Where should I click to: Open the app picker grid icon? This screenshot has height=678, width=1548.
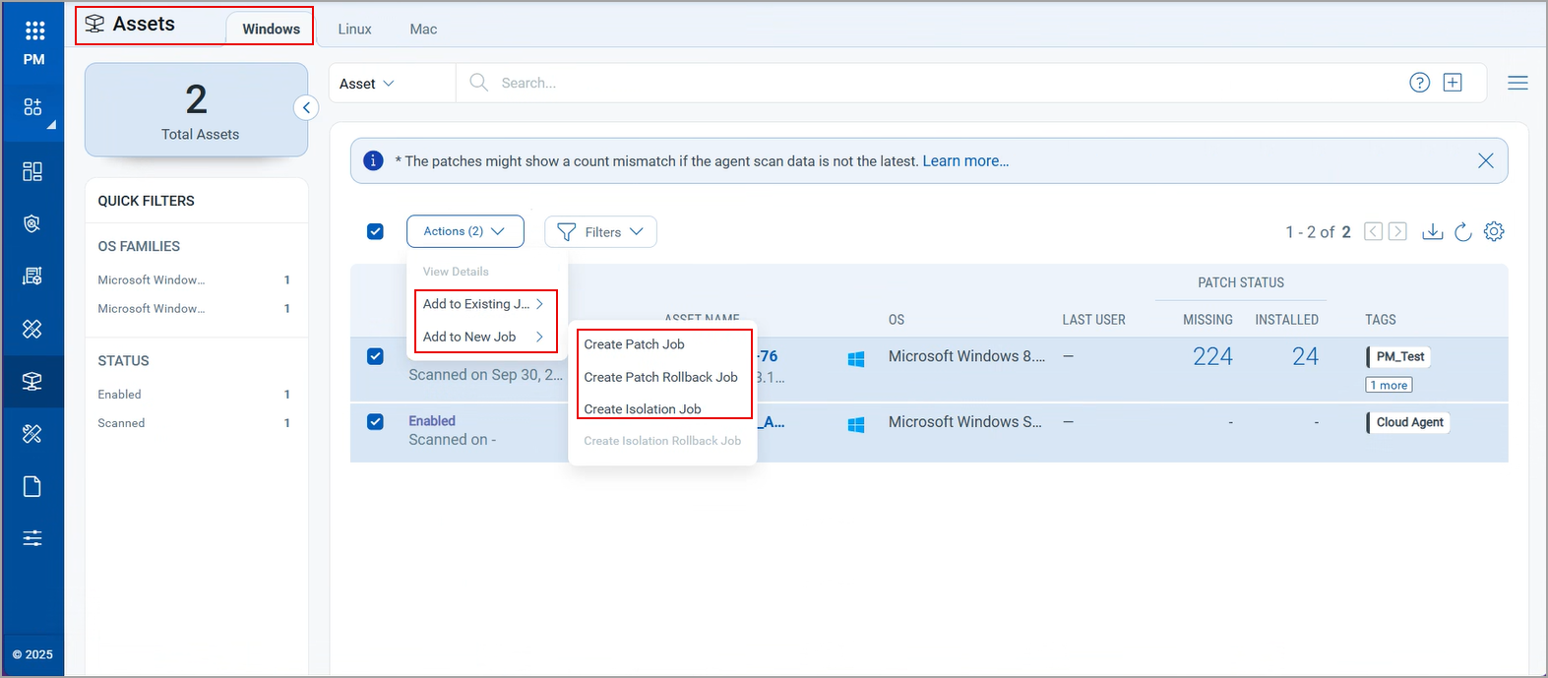pos(34,31)
